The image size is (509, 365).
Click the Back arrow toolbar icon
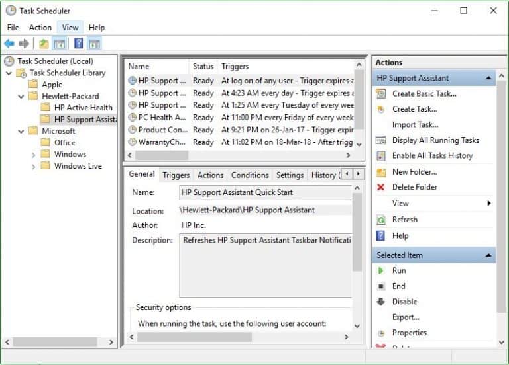[x=9, y=44]
